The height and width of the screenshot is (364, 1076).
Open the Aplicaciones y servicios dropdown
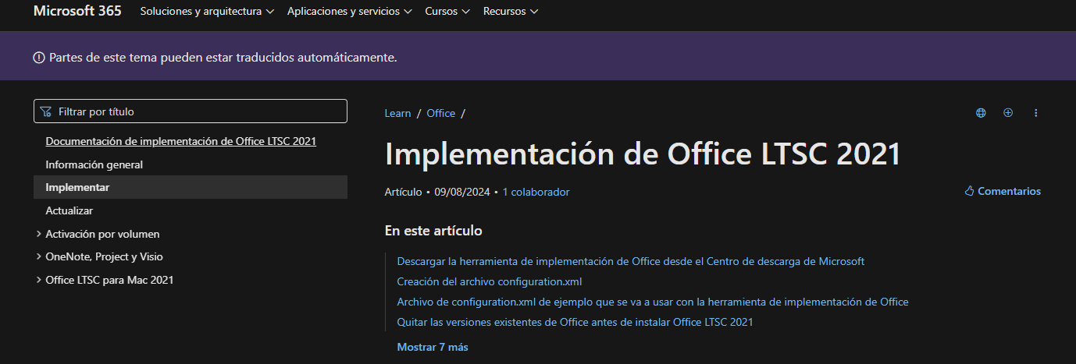tap(349, 12)
